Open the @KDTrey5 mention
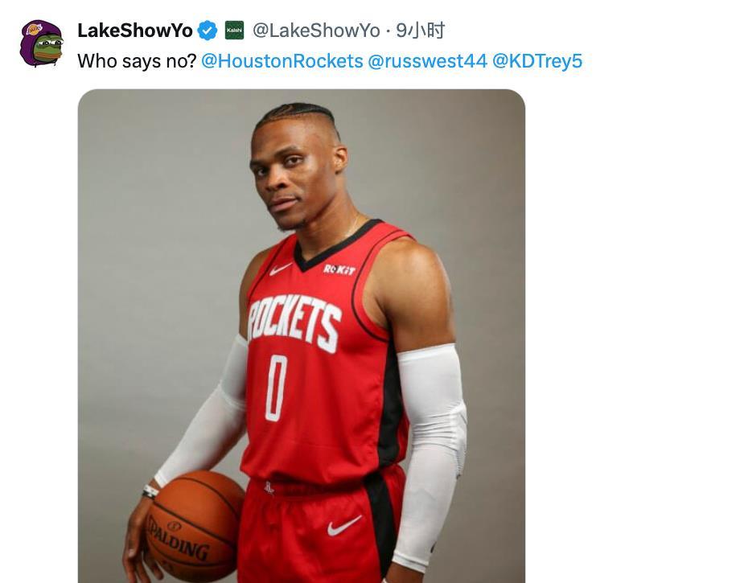This screenshot has height=583, width=740. (537, 61)
